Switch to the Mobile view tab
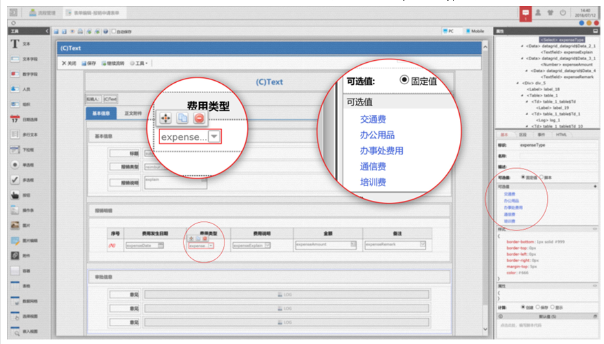The width and height of the screenshot is (604, 344). pos(475,31)
